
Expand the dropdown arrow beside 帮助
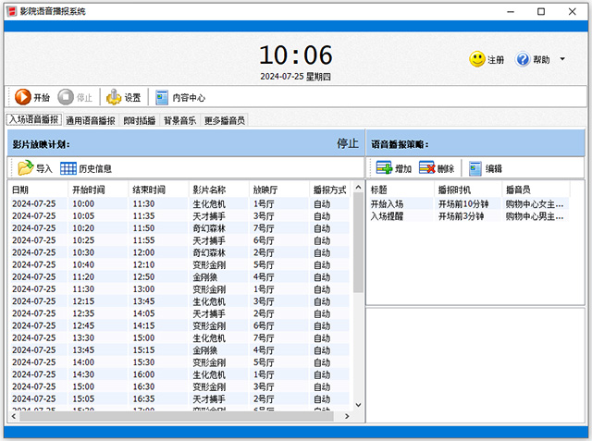[x=562, y=59]
